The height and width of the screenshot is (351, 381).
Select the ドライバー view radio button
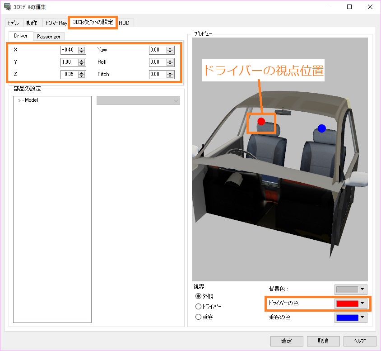point(198,307)
